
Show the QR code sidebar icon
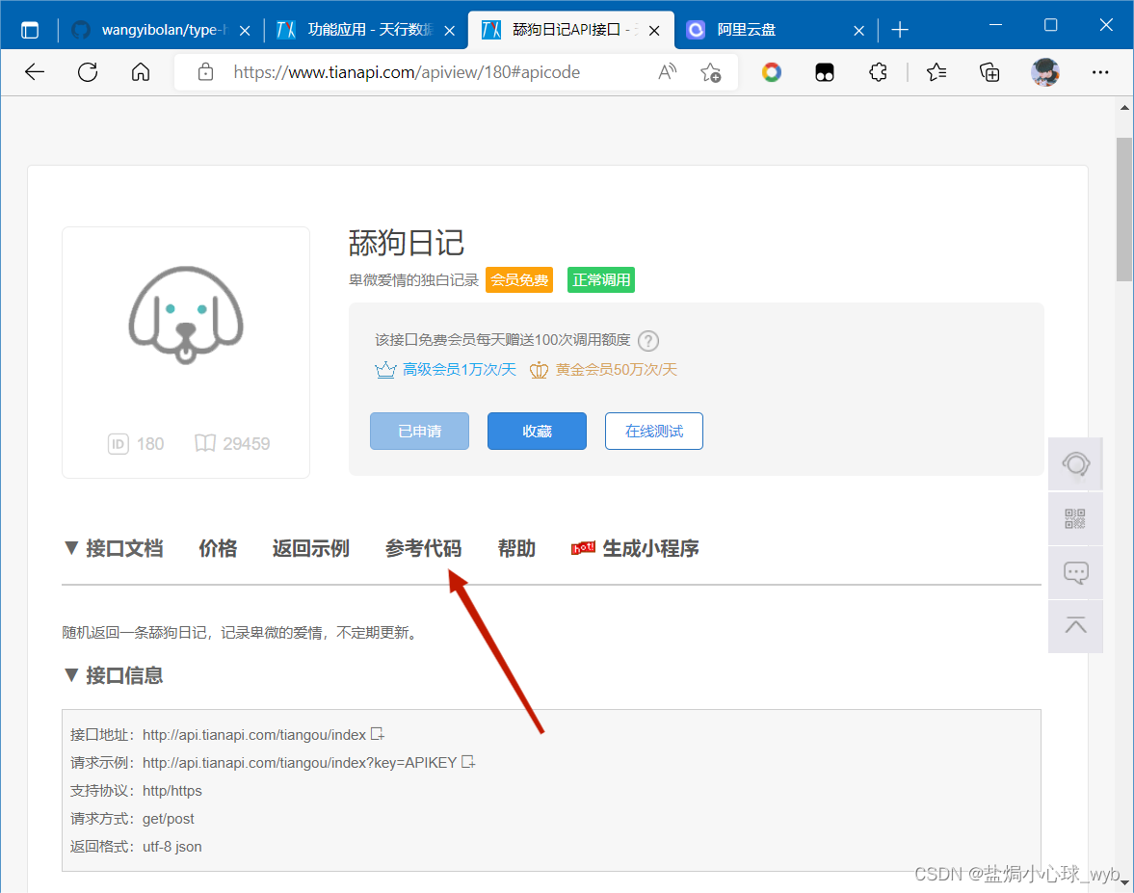(x=1075, y=518)
